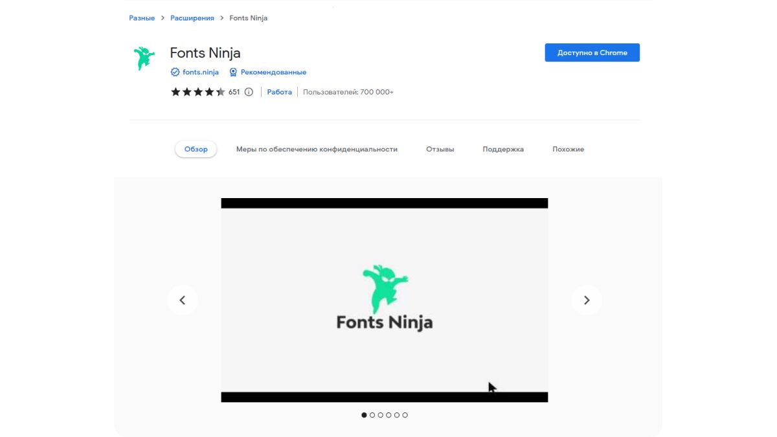Viewport: 777px width, 437px height.
Task: Click the left carousel arrow
Action: click(x=183, y=300)
